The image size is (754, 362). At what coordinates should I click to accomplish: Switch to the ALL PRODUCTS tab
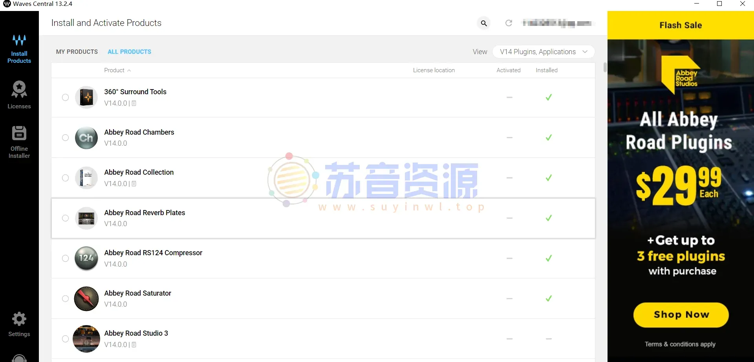pos(129,51)
